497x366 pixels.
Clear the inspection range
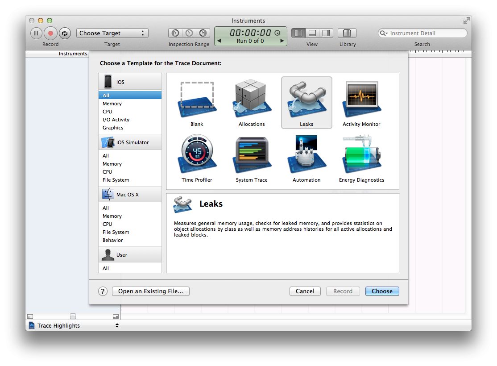click(189, 33)
